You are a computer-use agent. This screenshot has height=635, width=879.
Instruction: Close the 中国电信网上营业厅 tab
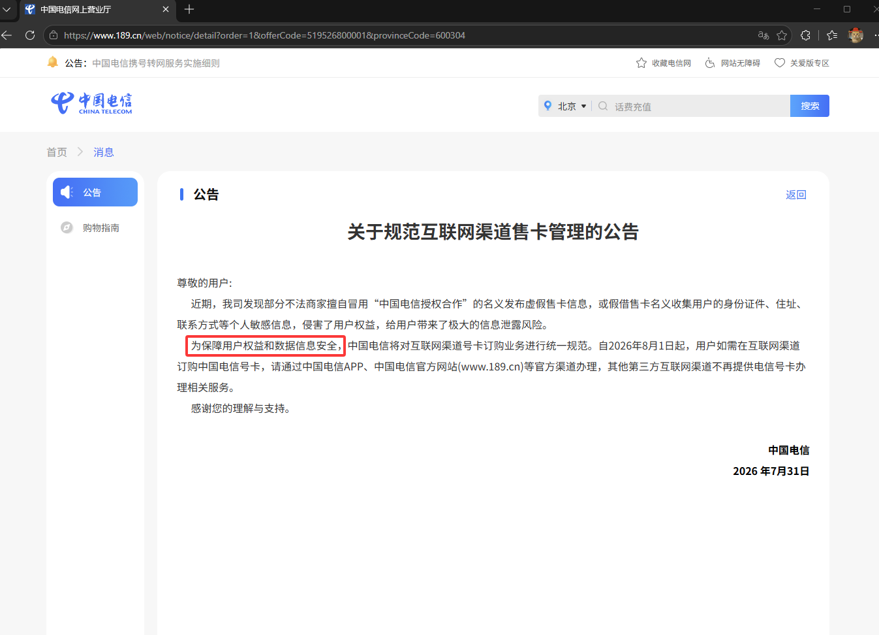point(166,9)
